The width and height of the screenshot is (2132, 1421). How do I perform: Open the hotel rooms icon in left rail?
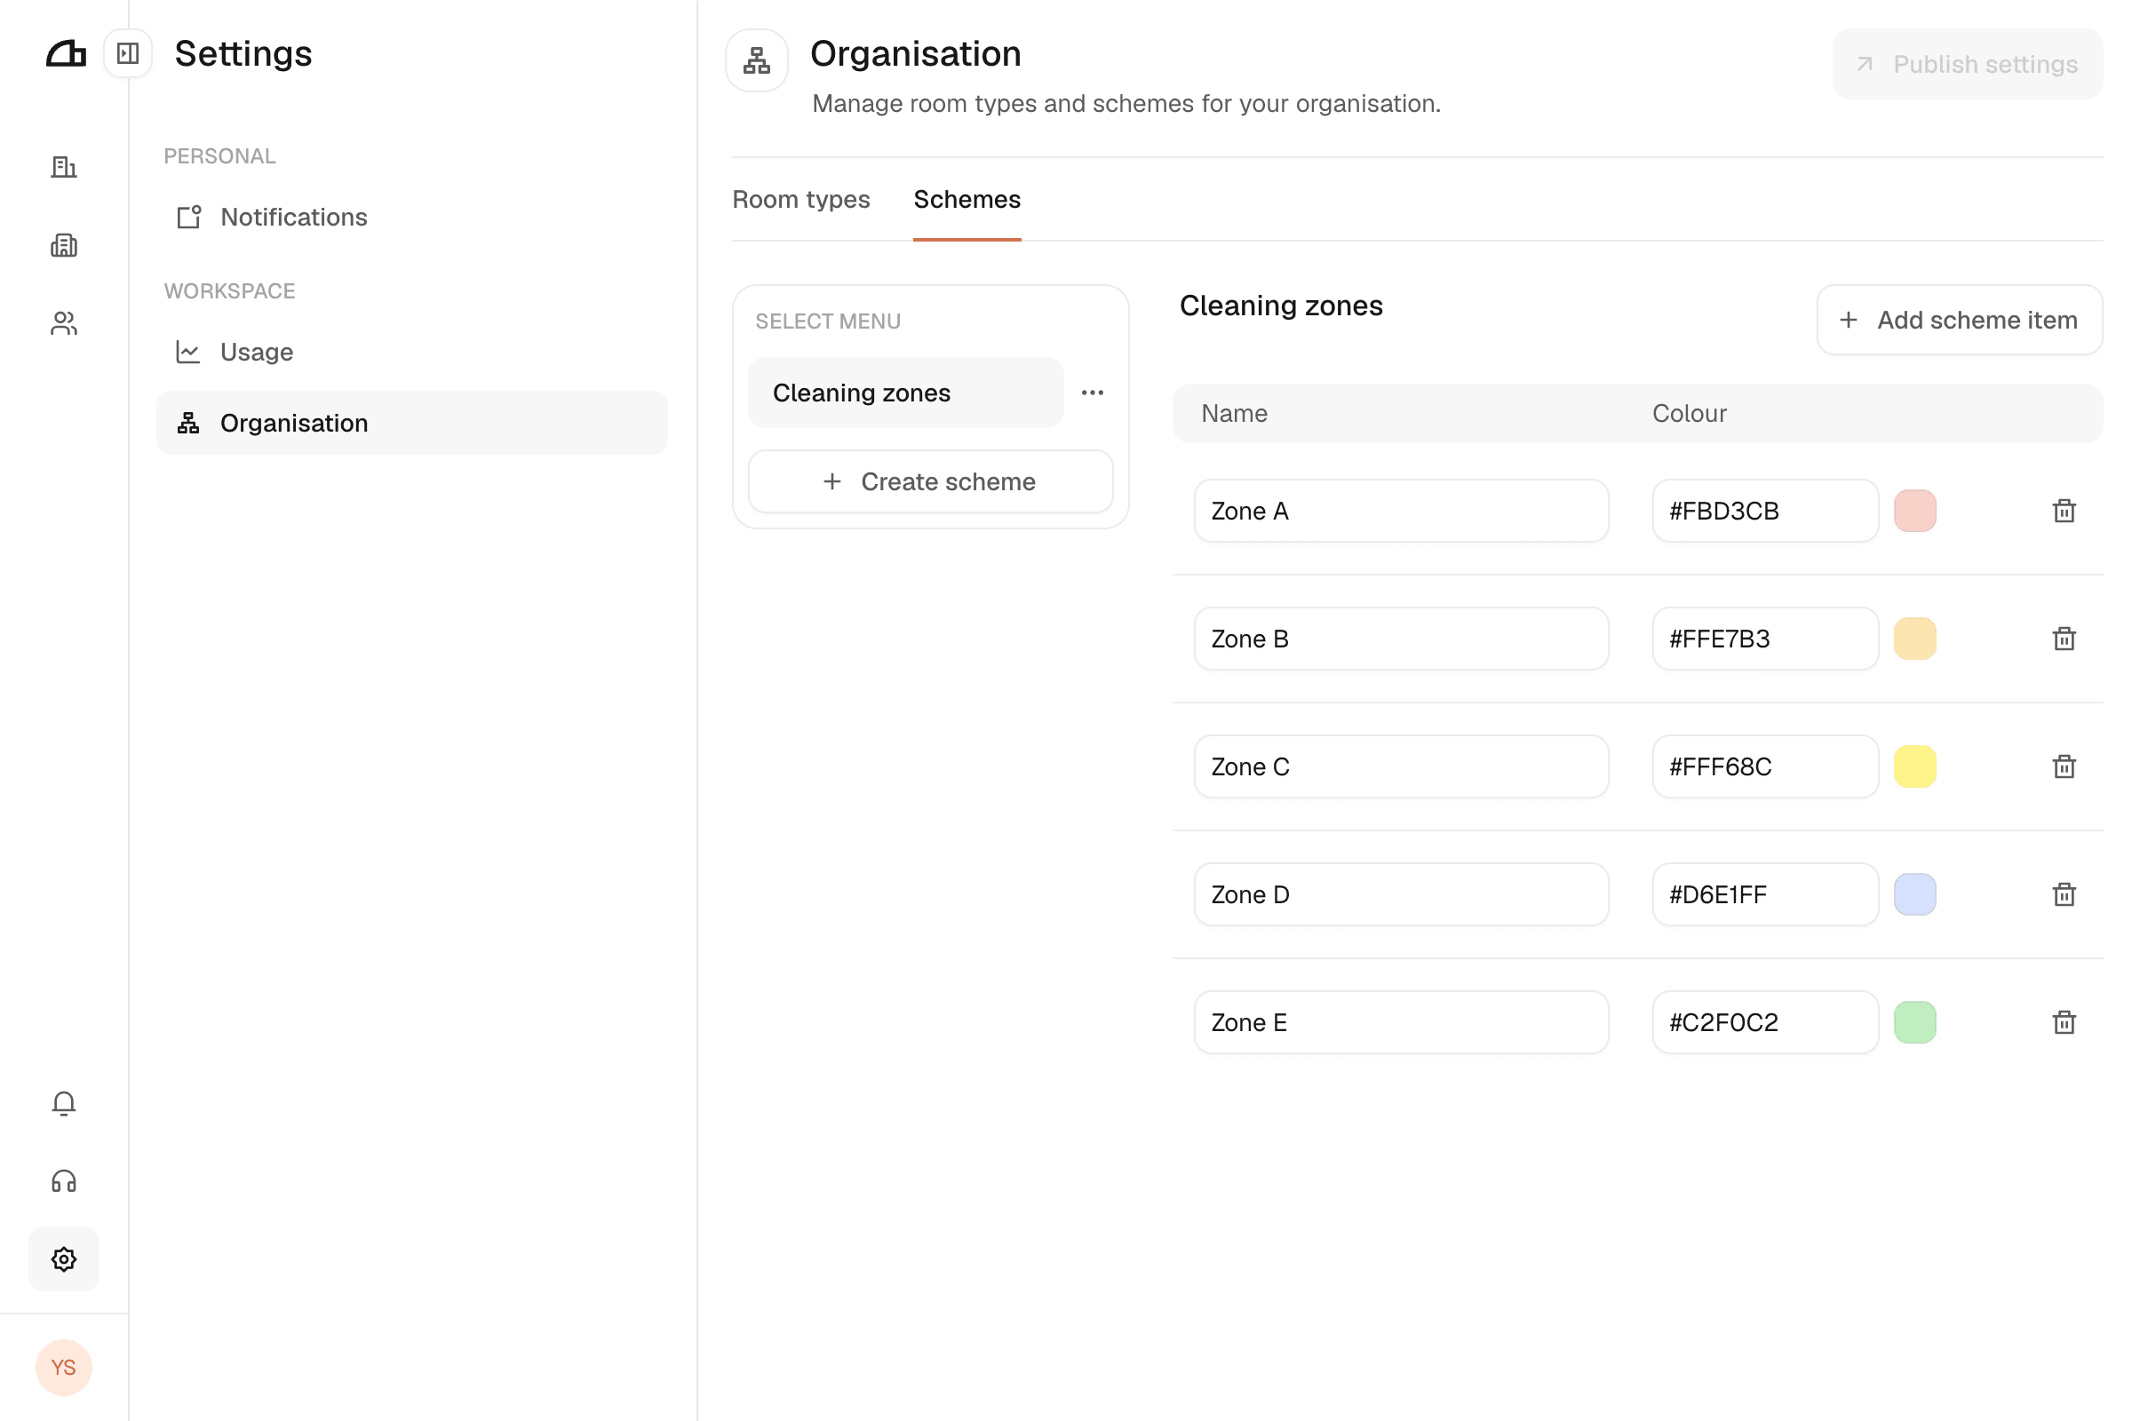point(63,245)
